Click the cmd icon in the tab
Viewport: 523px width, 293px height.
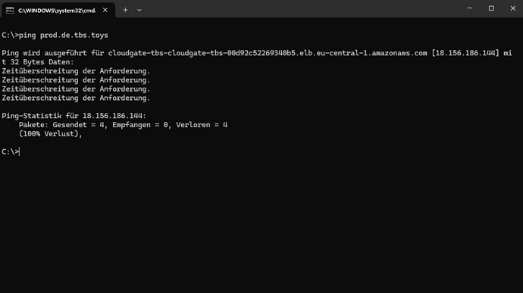[x=10, y=11]
